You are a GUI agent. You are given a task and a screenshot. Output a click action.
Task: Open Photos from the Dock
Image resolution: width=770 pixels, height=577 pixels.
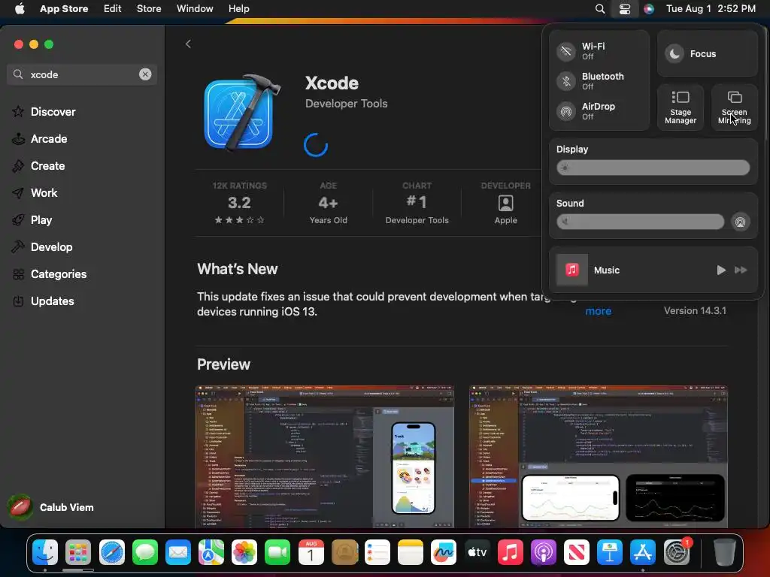[244, 552]
